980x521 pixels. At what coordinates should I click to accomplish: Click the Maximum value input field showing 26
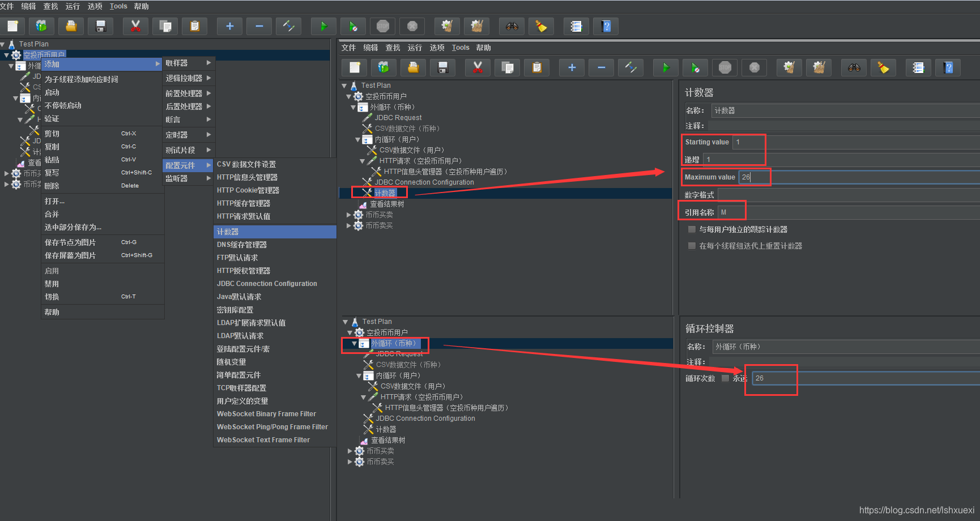[755, 177]
